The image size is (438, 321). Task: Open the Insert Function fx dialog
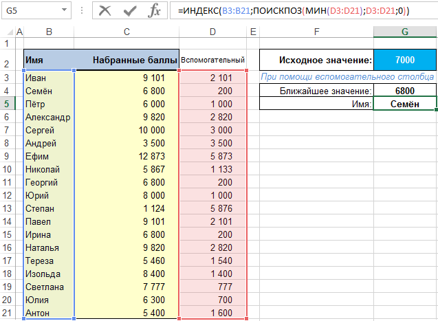point(154,10)
